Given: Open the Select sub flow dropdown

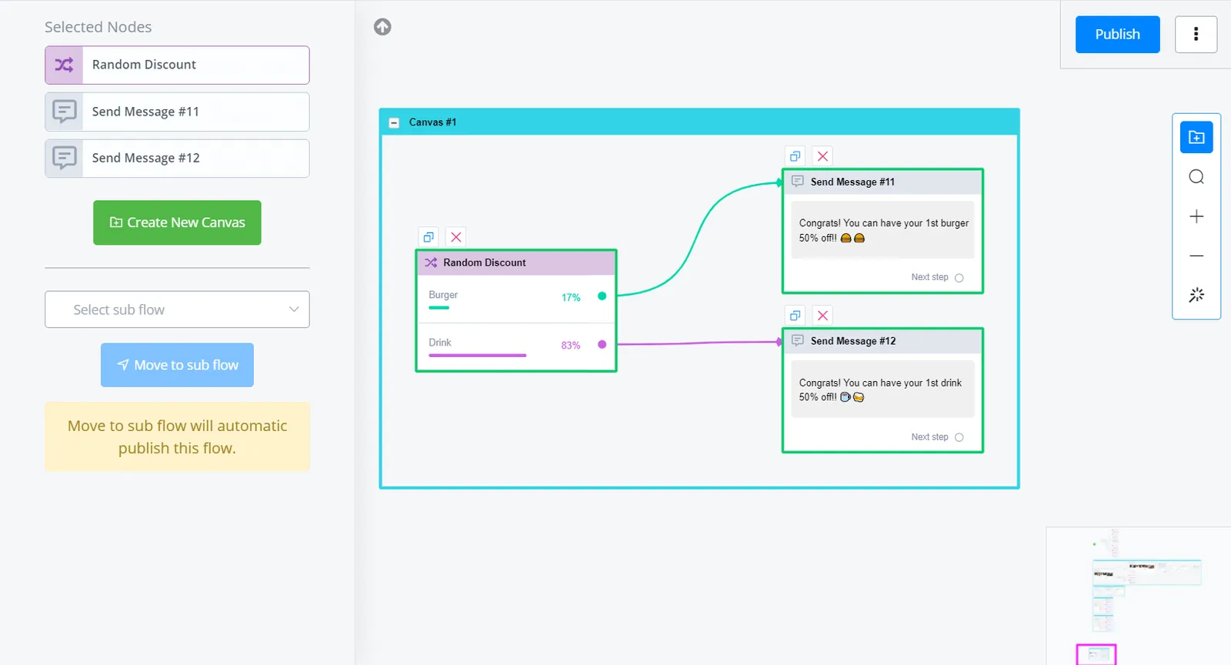Looking at the screenshot, I should coord(177,309).
